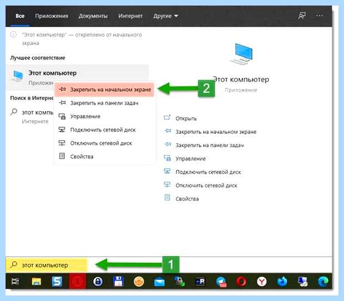Expand the Другие dropdown
The width and height of the screenshot is (344, 301).
166,16
